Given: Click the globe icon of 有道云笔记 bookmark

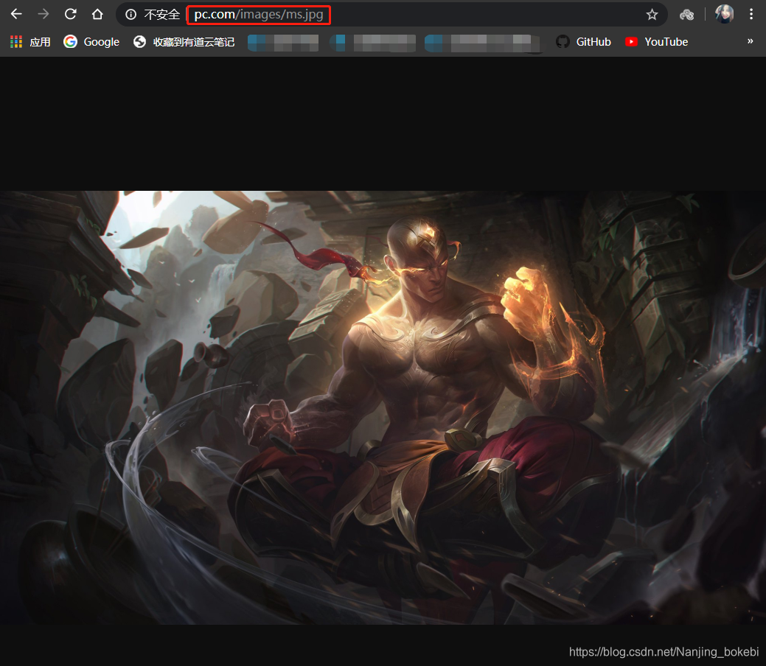Looking at the screenshot, I should (x=140, y=42).
